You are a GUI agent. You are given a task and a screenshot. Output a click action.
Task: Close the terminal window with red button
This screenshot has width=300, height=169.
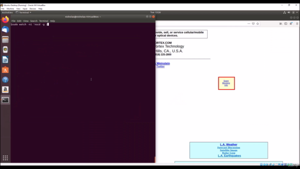[153, 17]
